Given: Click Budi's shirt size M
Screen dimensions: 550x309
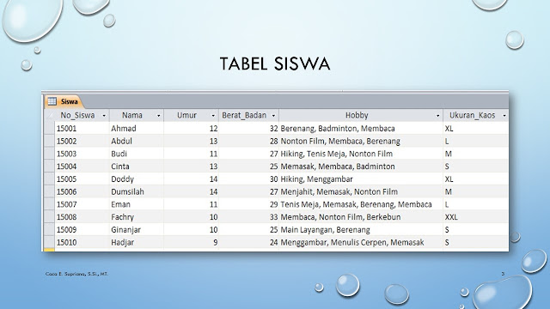Looking at the screenshot, I should tap(476, 154).
